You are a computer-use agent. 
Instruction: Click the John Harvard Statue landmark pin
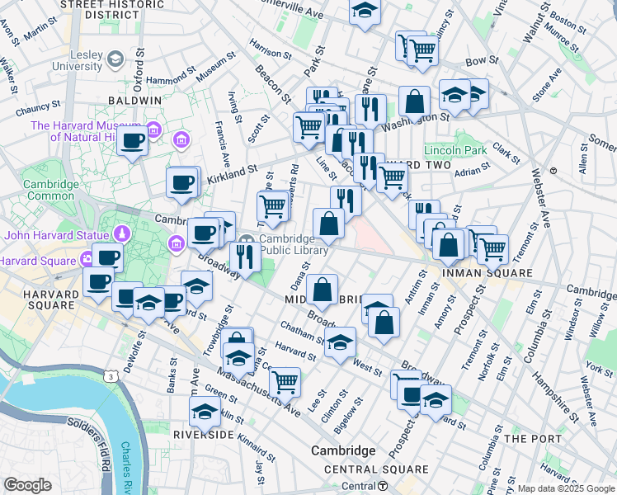(122, 233)
